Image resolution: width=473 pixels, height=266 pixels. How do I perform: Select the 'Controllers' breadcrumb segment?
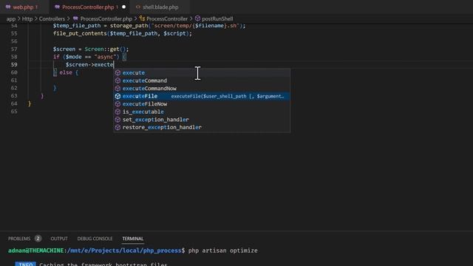click(52, 18)
